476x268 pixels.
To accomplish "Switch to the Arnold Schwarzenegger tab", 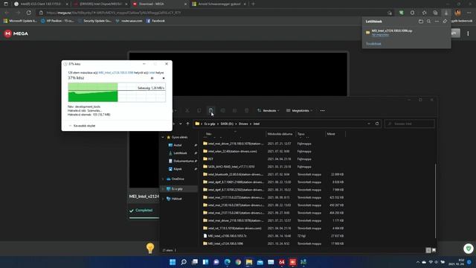I will pos(219,4).
